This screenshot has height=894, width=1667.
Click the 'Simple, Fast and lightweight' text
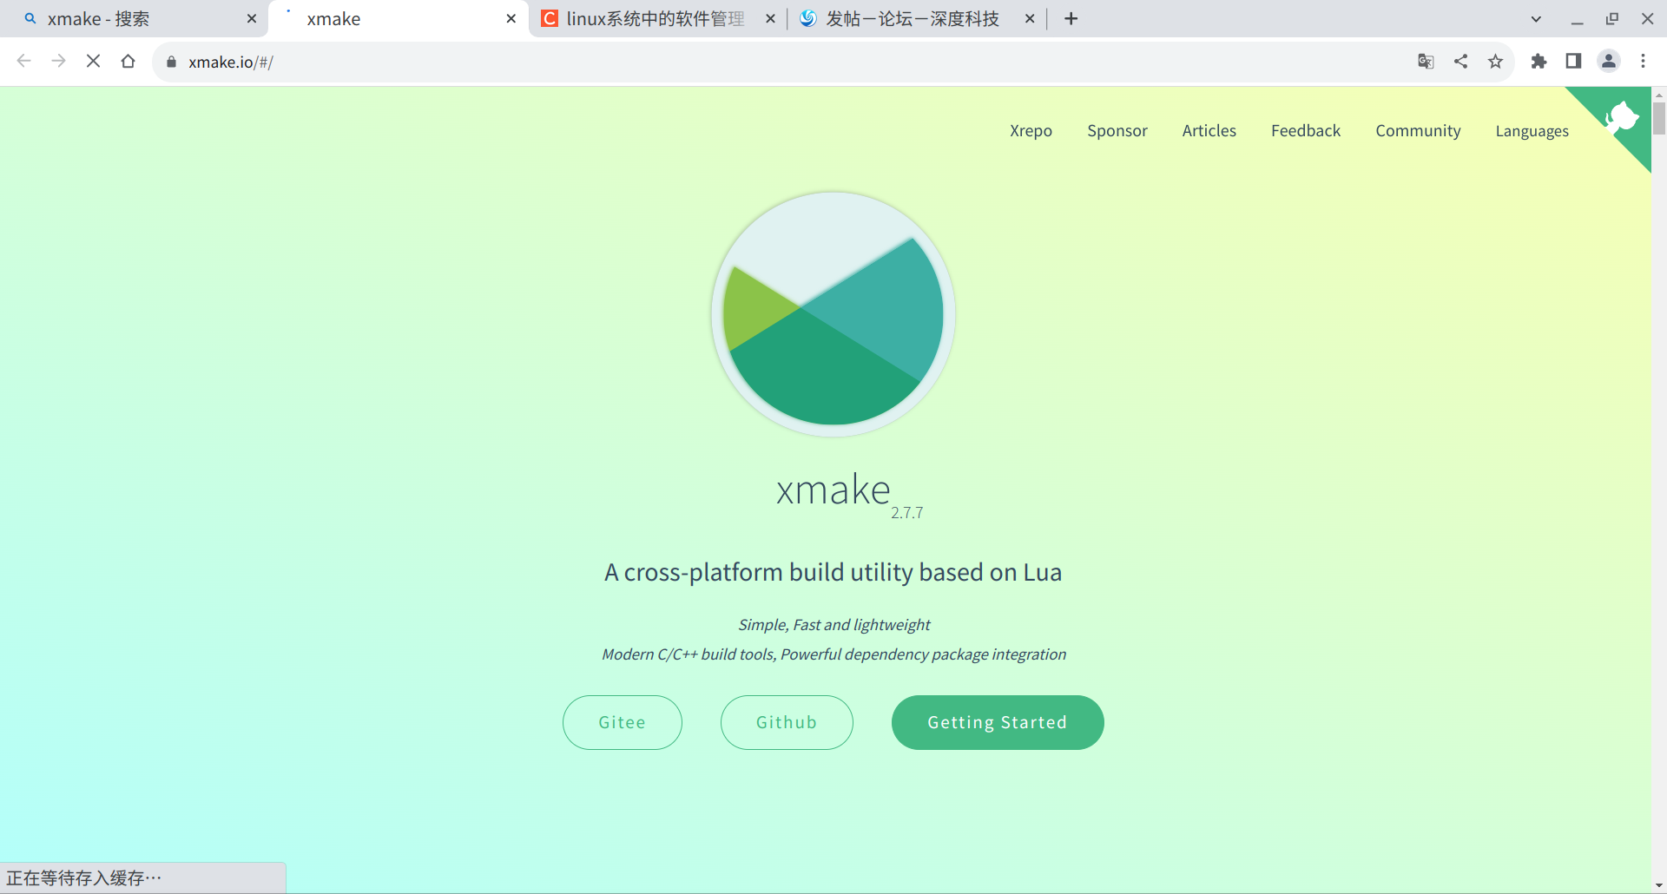pos(833,625)
